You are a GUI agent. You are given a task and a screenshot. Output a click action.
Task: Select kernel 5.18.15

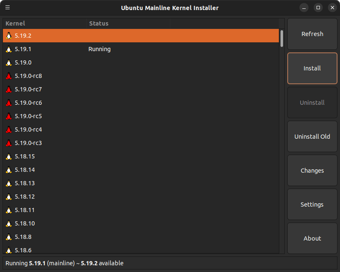point(25,156)
